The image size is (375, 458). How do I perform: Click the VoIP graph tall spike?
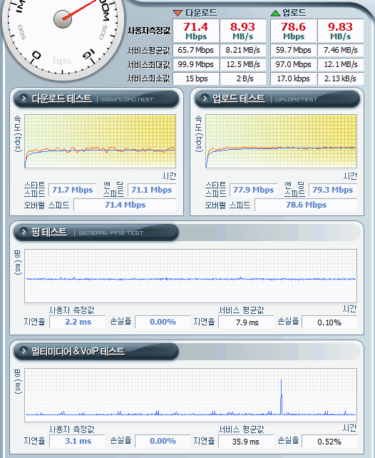pyautogui.click(x=282, y=397)
